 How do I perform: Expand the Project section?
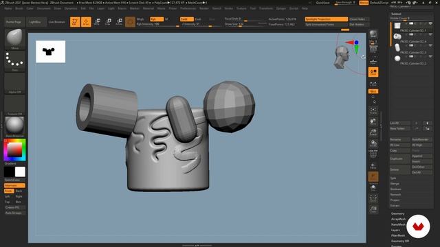pyautogui.click(x=395, y=200)
